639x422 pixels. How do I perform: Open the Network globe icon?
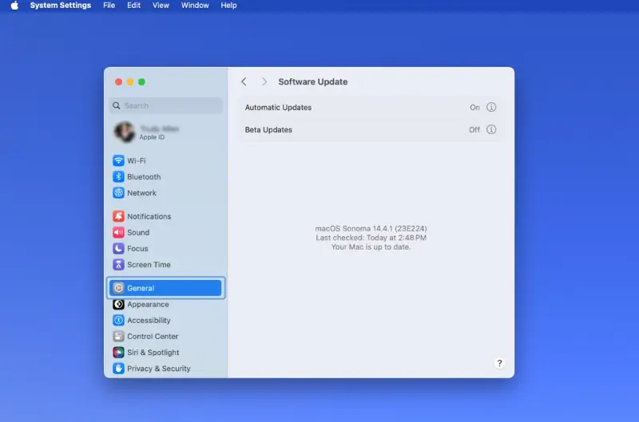point(118,193)
